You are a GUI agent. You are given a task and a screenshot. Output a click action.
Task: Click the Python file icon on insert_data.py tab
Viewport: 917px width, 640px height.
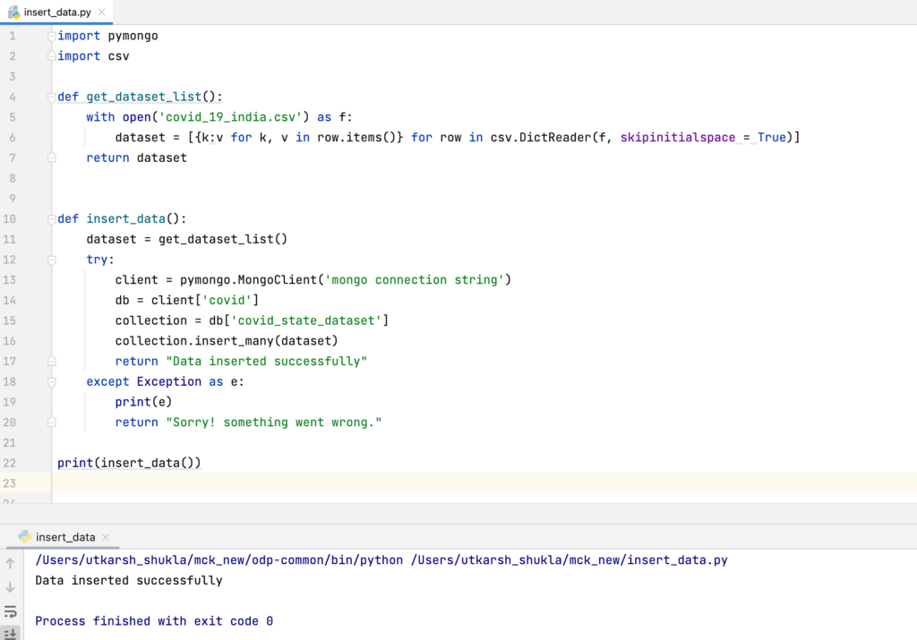(14, 12)
